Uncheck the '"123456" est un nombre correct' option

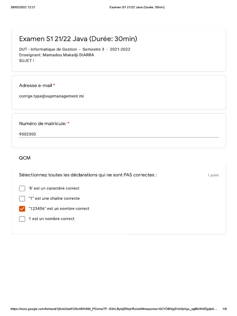coord(22,209)
